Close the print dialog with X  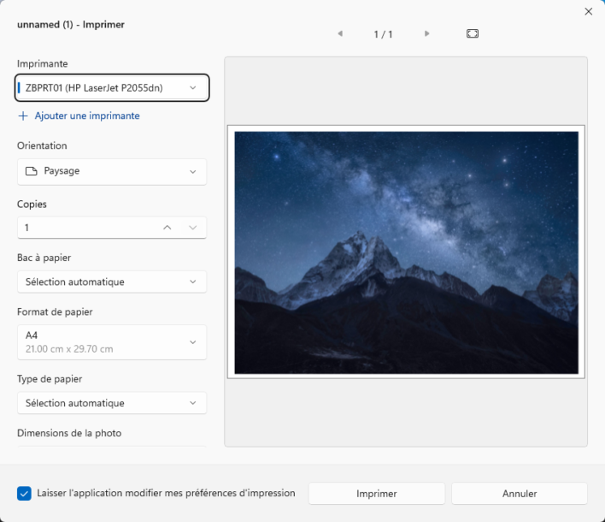pyautogui.click(x=588, y=12)
